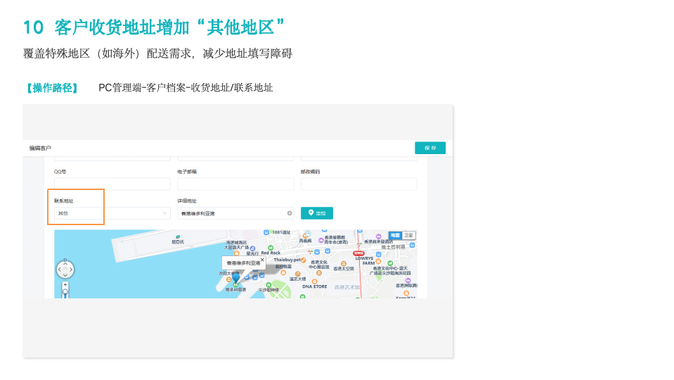The height and width of the screenshot is (380, 674).
Task: Click the DNA STORE map label
Action: coord(315,286)
